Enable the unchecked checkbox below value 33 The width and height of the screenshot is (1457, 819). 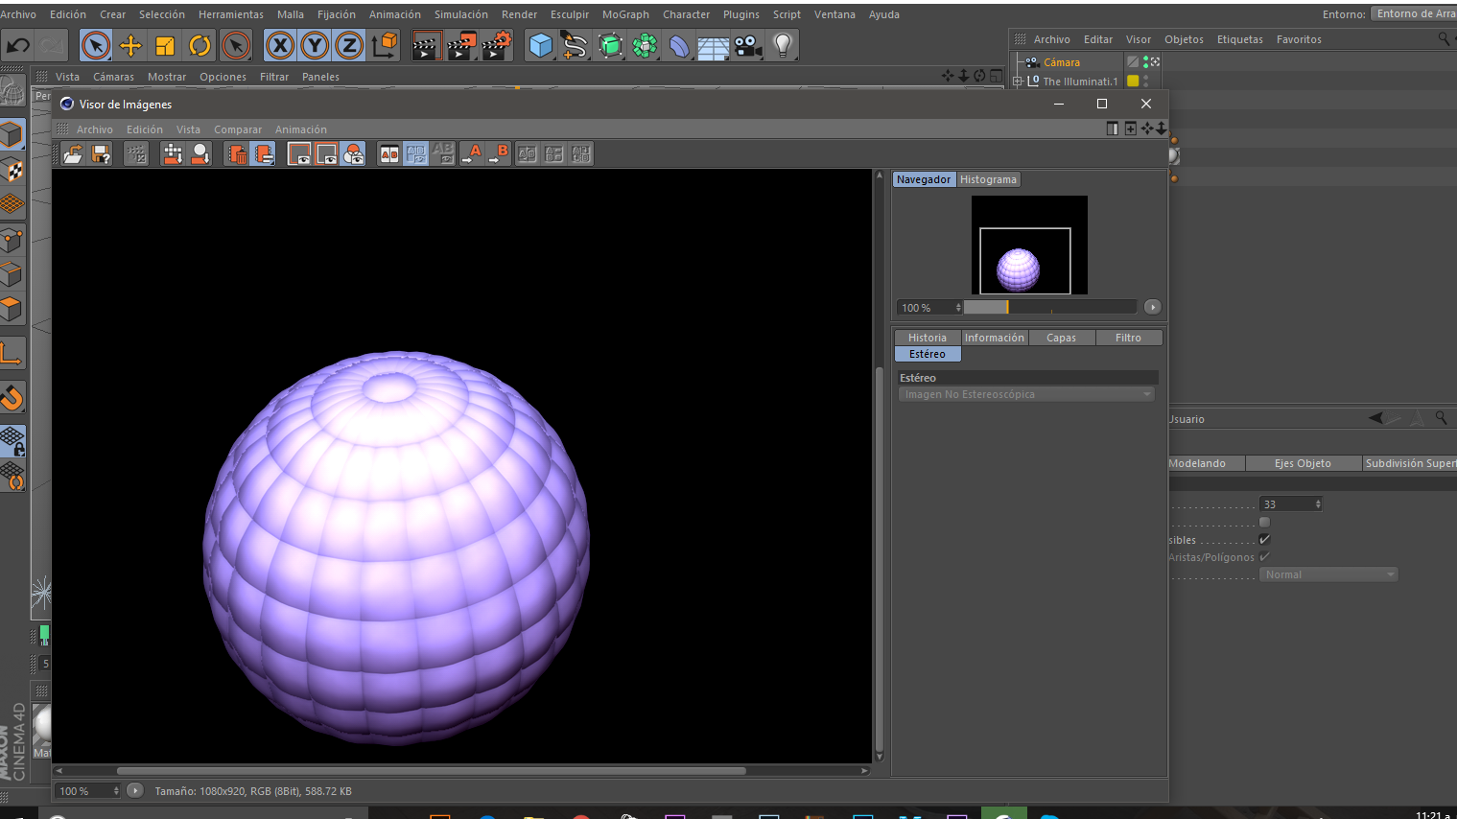1264,523
